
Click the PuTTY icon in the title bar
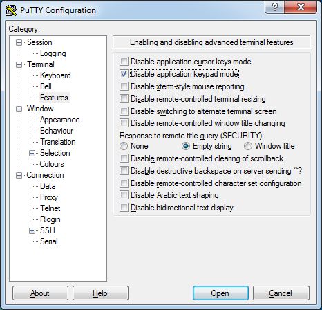(11, 10)
